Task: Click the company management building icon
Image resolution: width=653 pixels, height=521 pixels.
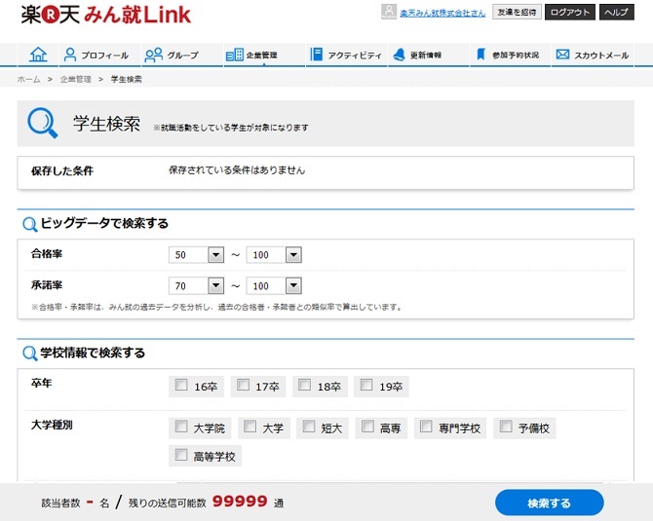Action: click(x=234, y=56)
